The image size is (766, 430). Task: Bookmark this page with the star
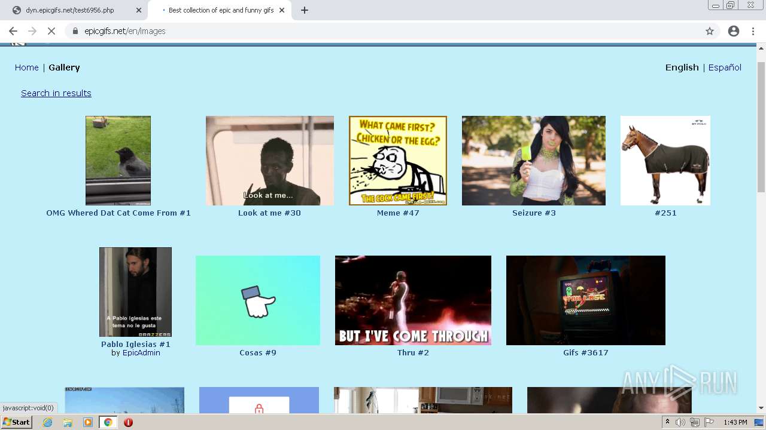pyautogui.click(x=710, y=31)
